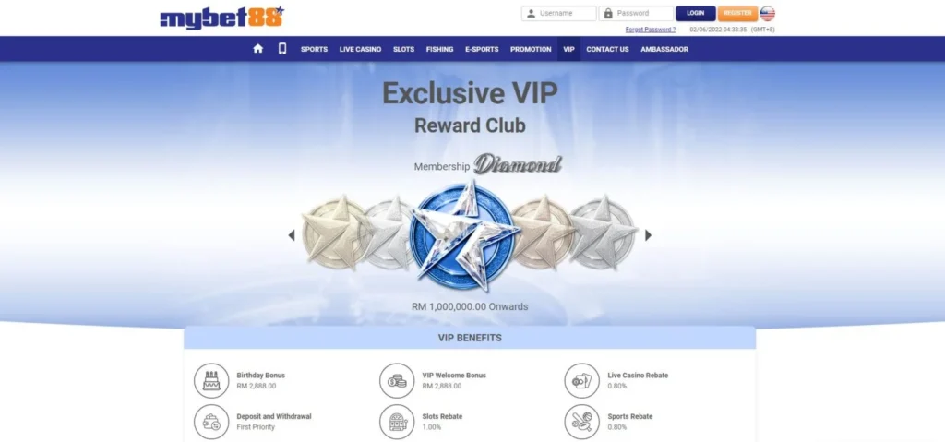This screenshot has height=442, width=945.
Task: Go to the home icon in navigation
Action: point(258,49)
